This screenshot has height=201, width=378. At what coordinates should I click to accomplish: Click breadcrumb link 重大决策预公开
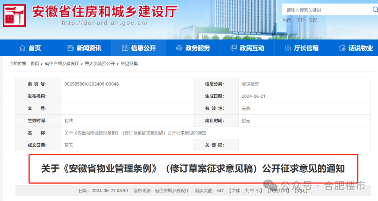click(x=100, y=64)
